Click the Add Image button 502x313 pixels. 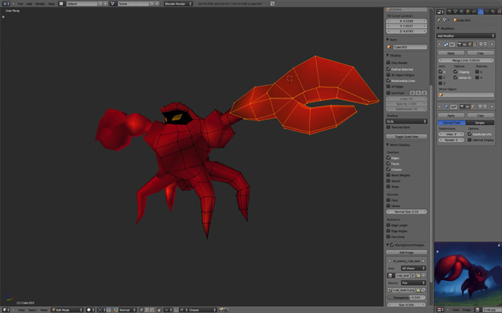tap(406, 253)
